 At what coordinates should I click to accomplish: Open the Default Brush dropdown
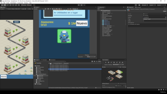(110, 84)
